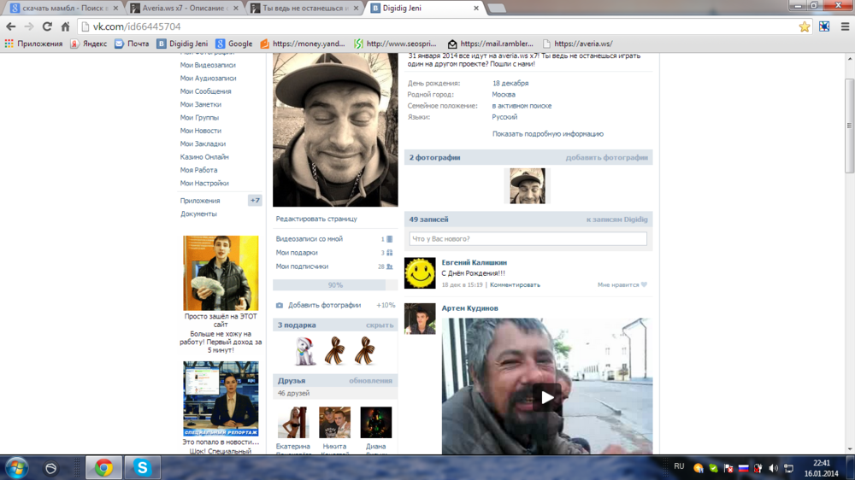Expand details via Показать подробную информацию
855x480 pixels.
coord(547,134)
